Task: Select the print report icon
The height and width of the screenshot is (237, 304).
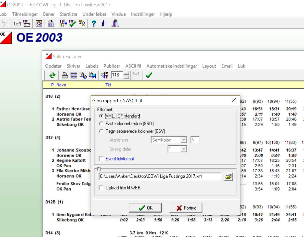Action: pyautogui.click(x=65, y=75)
